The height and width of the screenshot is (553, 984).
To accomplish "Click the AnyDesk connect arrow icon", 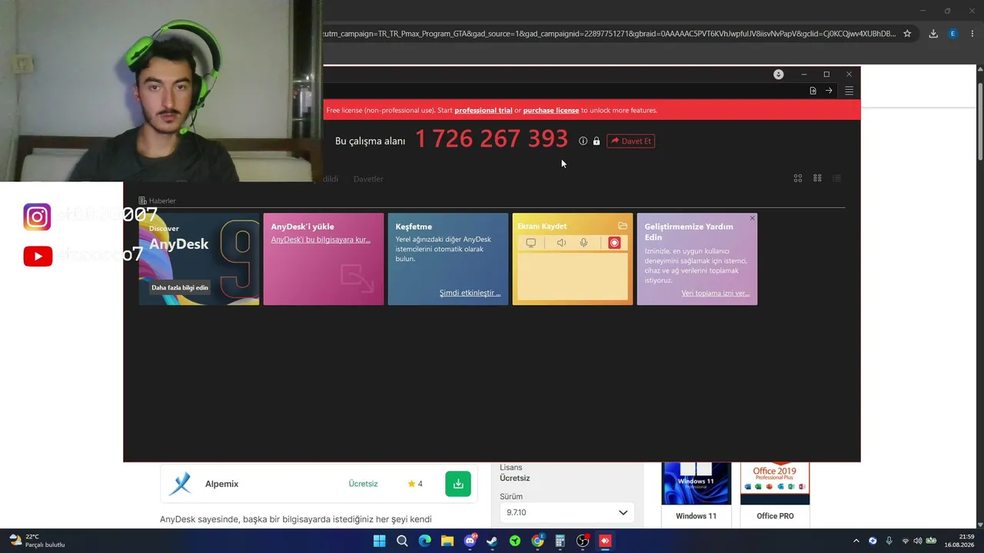I will pyautogui.click(x=829, y=91).
